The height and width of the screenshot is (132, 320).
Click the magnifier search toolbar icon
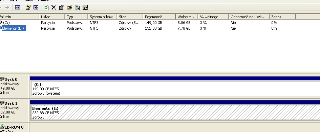[x=77, y=7]
